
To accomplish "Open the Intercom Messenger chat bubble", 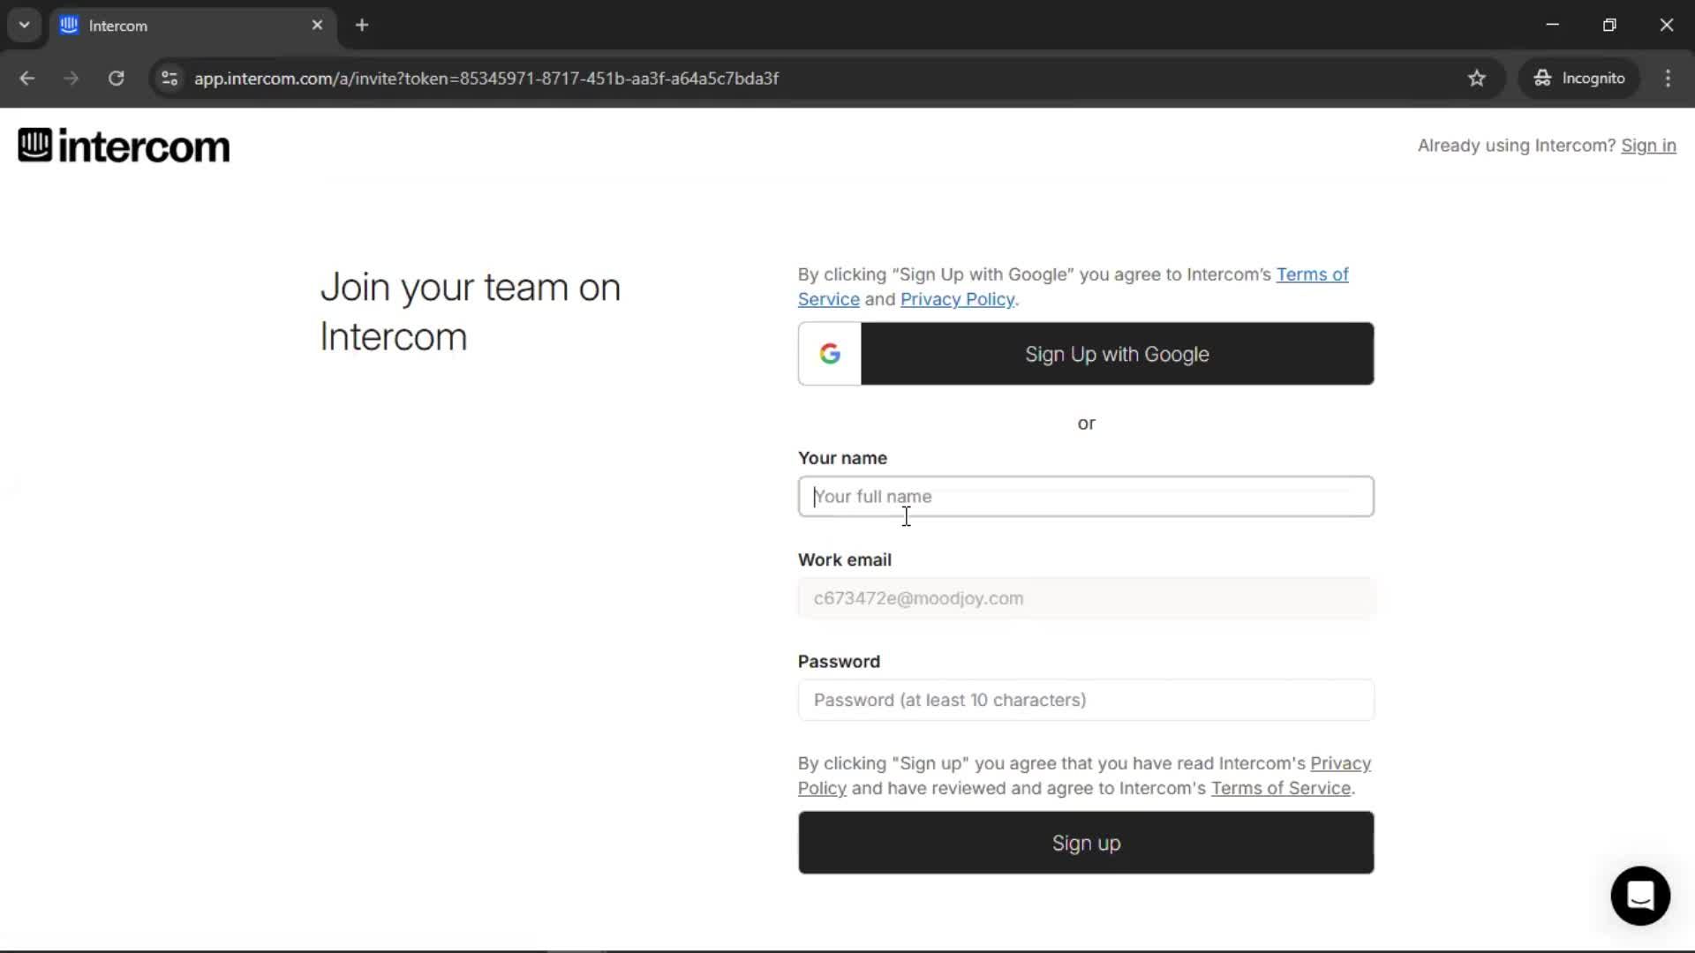I will 1639,896.
